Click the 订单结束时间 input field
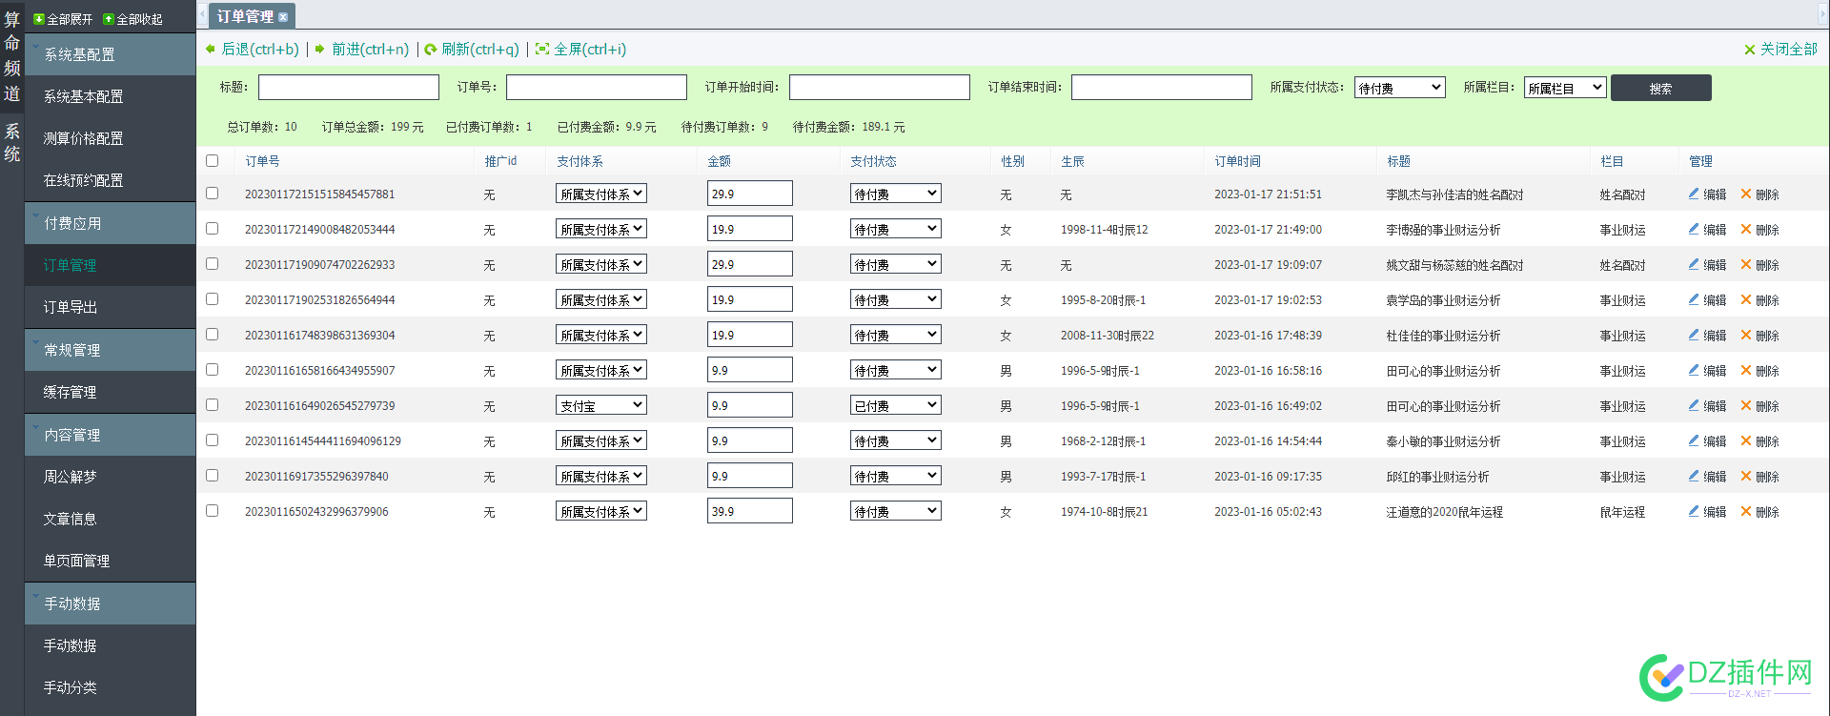1830x716 pixels. pos(1162,88)
